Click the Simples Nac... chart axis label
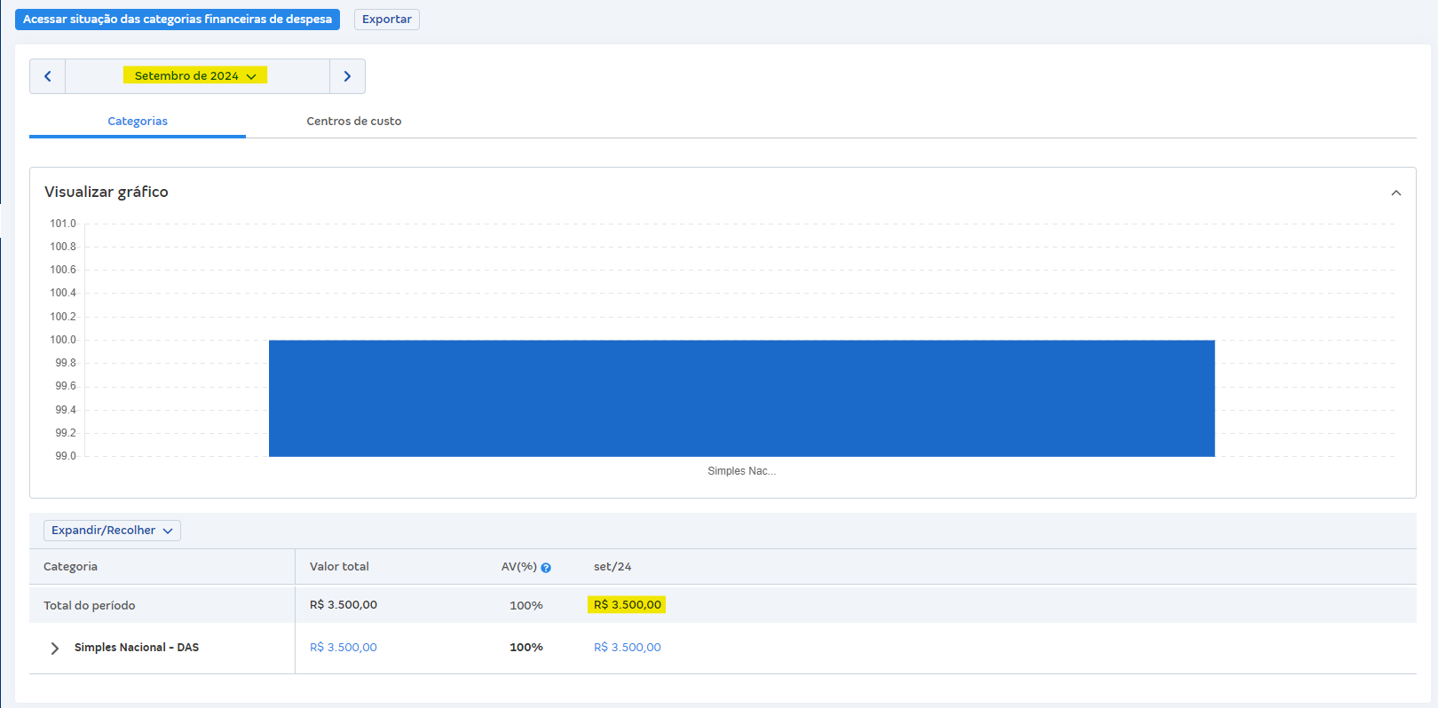 point(741,471)
